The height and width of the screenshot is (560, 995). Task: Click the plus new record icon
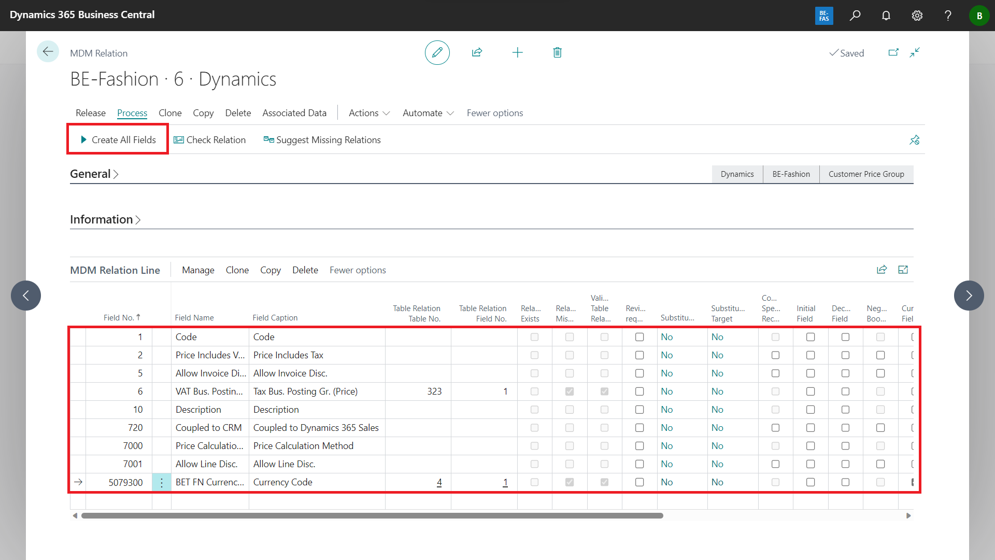pyautogui.click(x=517, y=52)
